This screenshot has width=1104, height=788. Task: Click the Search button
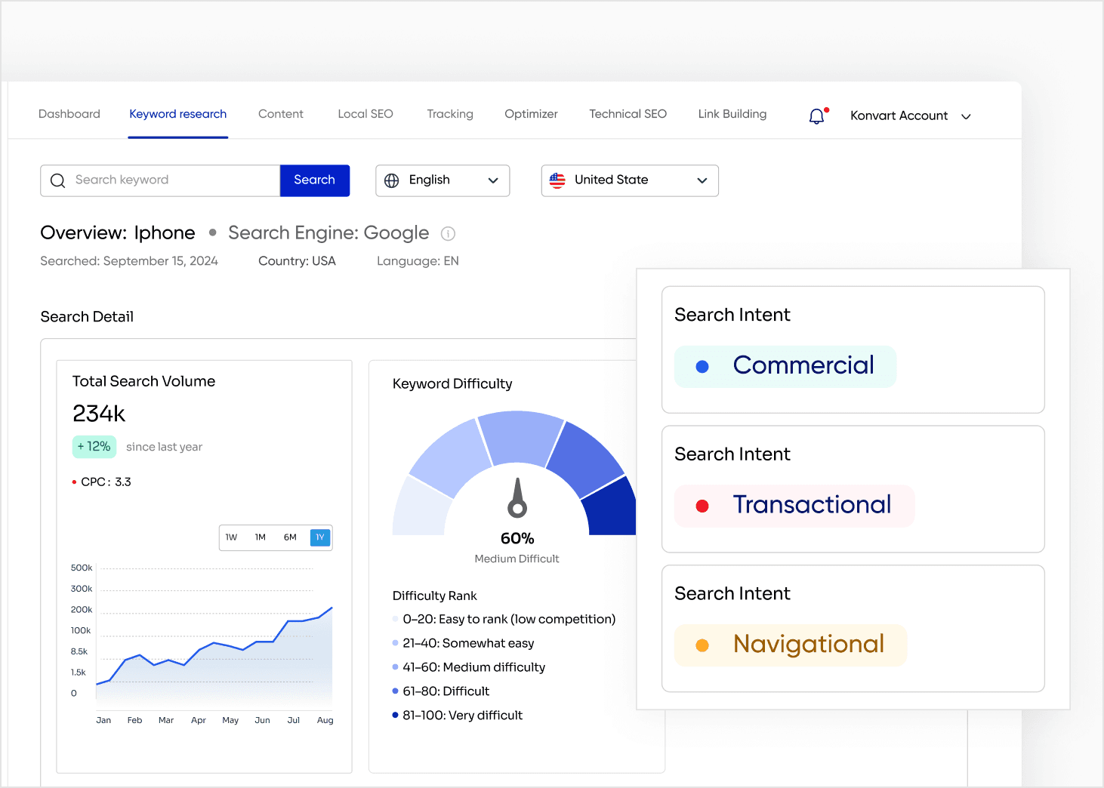point(314,180)
